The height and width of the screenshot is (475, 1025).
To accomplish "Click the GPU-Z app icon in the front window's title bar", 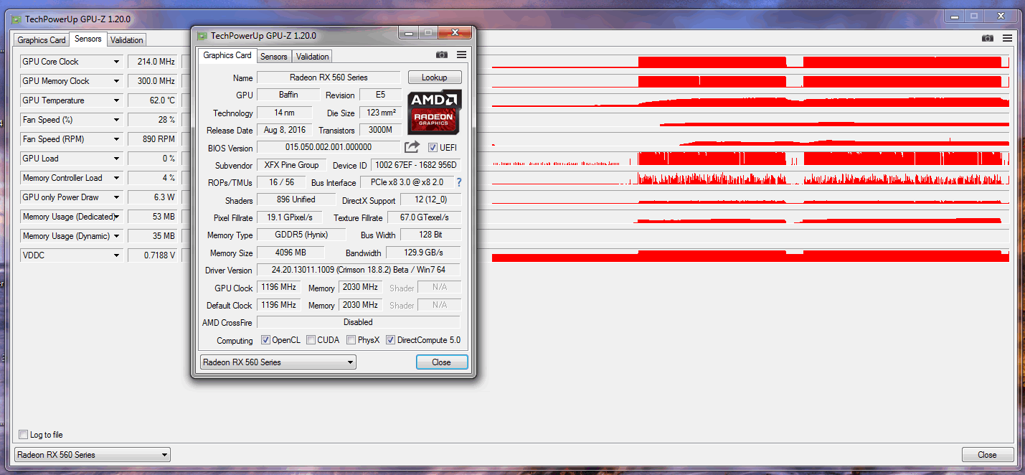I will (202, 36).
